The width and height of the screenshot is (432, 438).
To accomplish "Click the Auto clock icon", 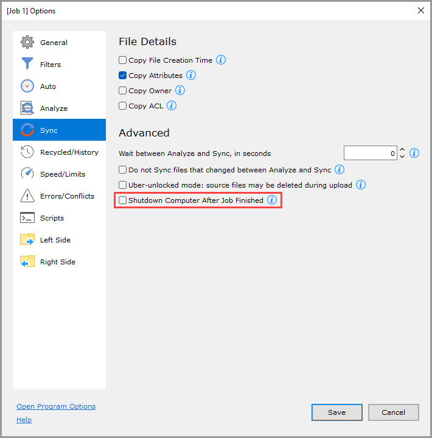I will pos(27,87).
